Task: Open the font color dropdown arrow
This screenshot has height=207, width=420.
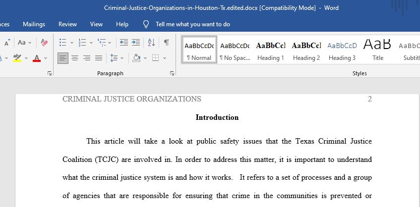Action: tap(46, 58)
